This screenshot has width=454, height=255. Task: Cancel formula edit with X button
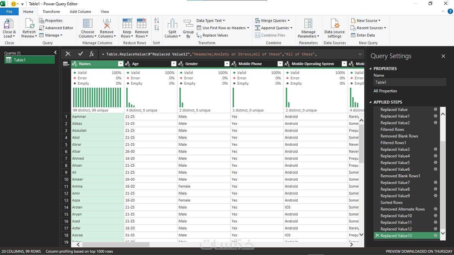[68, 54]
